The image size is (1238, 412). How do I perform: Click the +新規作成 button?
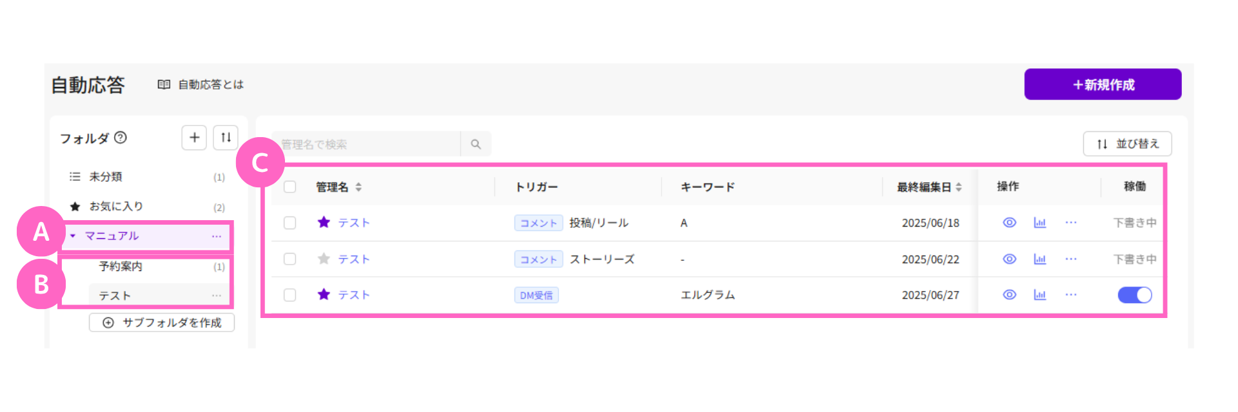1103,84
